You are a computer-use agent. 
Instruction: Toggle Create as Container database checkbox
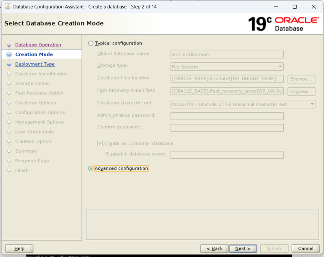point(100,144)
